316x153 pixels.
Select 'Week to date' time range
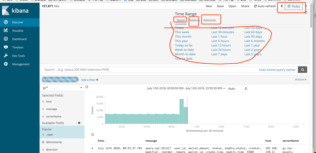(184, 50)
